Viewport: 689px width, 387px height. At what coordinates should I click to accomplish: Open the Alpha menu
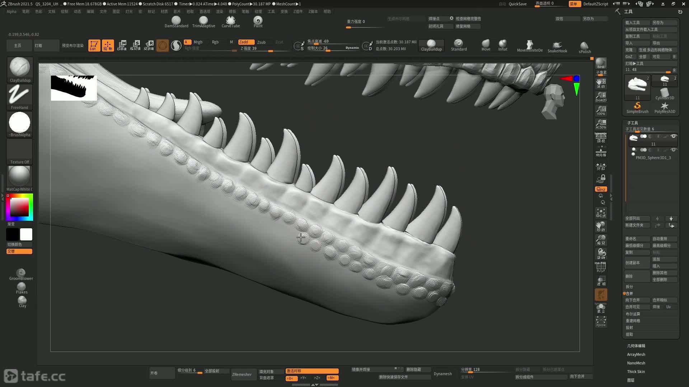[x=11, y=11]
